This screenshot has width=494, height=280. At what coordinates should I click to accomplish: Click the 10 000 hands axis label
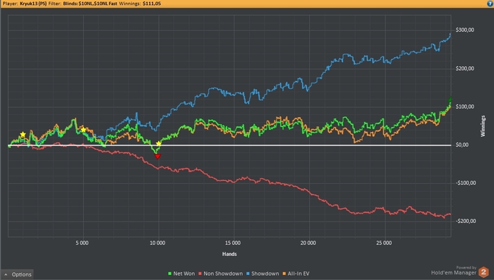pos(157,243)
